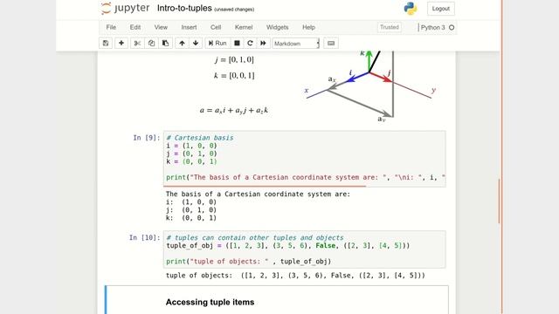The height and width of the screenshot is (314, 559).
Task: Open the Insert menu
Action: [x=189, y=27]
